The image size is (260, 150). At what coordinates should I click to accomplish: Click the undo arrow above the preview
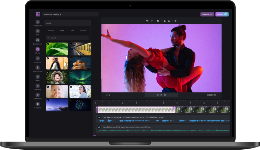coord(147,21)
